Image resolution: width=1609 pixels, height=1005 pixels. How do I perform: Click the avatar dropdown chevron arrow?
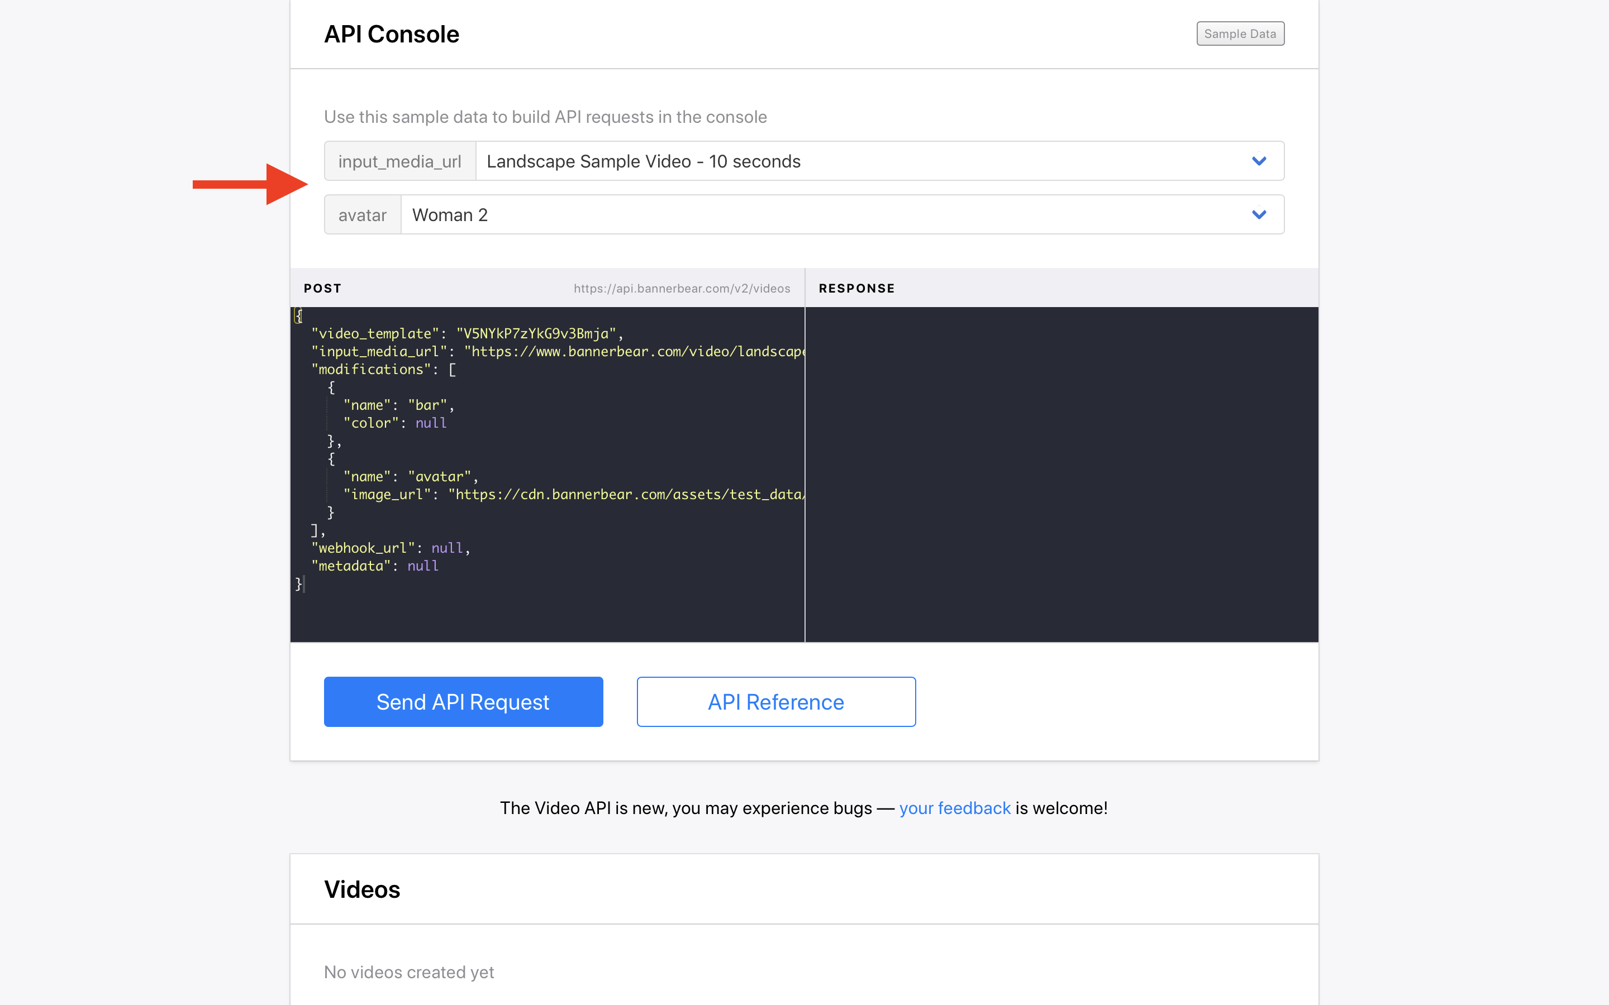(x=1259, y=215)
